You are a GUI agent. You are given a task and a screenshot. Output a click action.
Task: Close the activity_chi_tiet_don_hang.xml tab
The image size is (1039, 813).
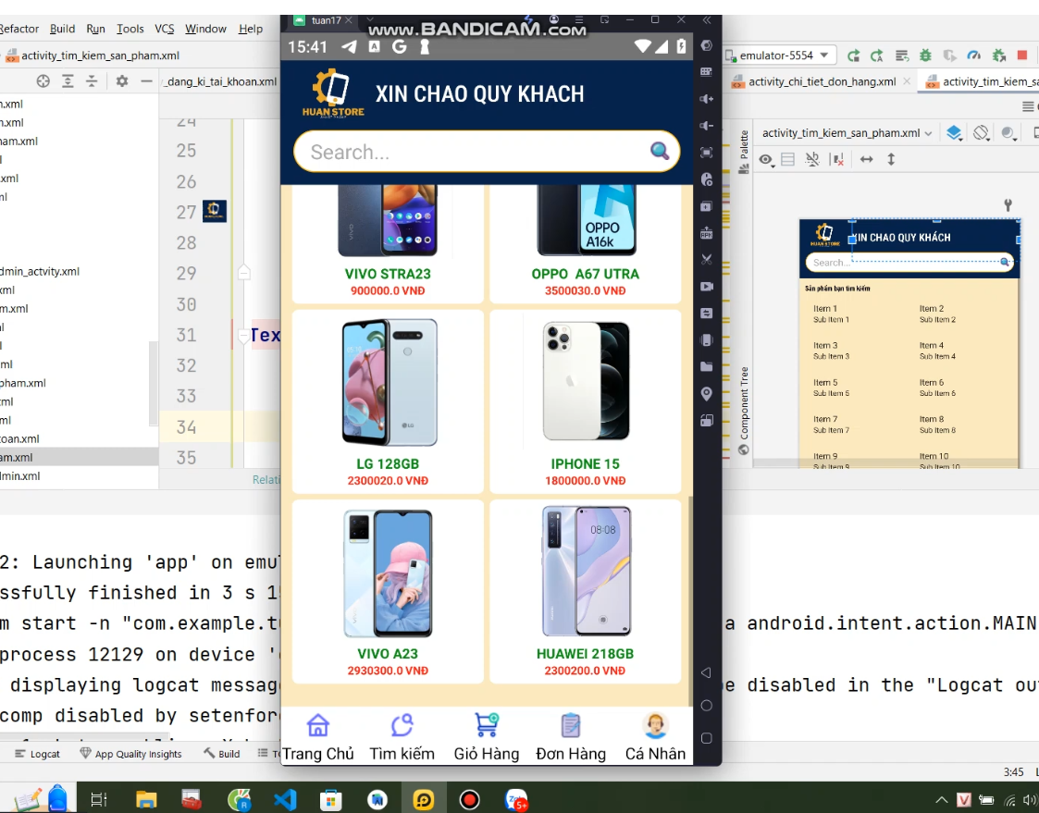click(907, 81)
